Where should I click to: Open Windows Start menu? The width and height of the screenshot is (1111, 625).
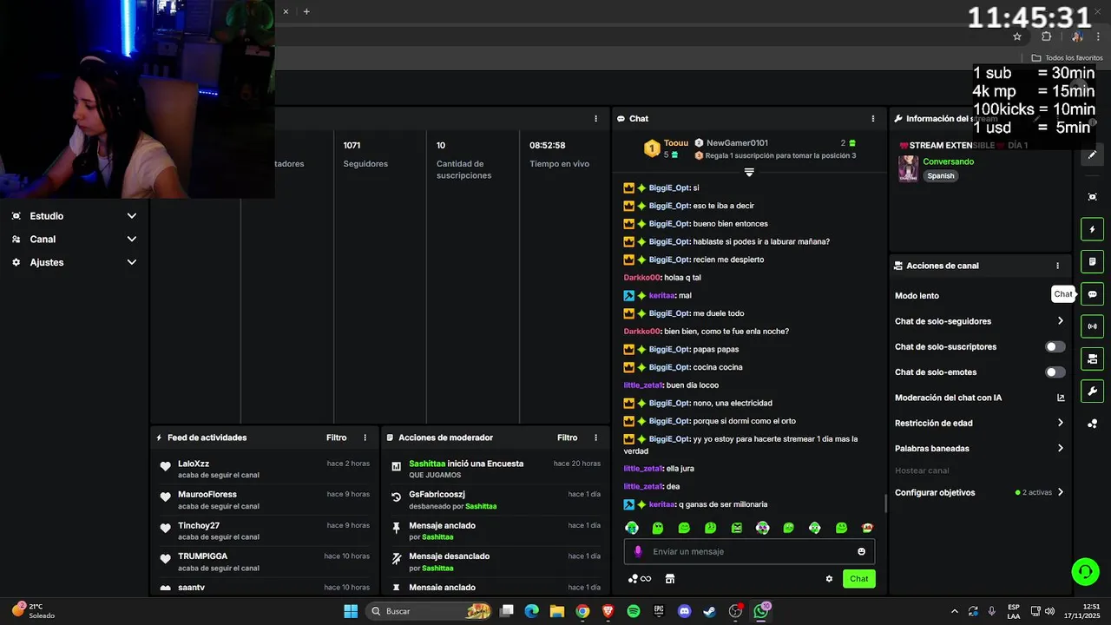(351, 611)
